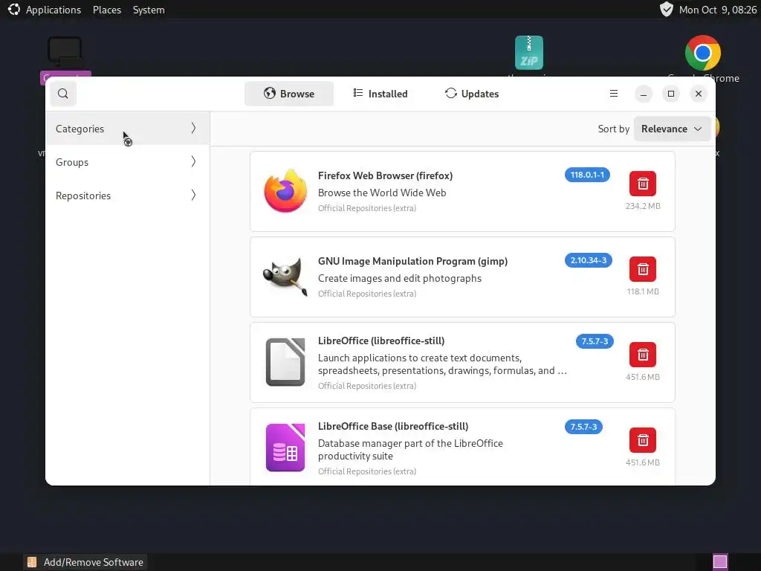Screen dimensions: 761x571
Task: Switch to the Browse tab
Action: point(289,94)
